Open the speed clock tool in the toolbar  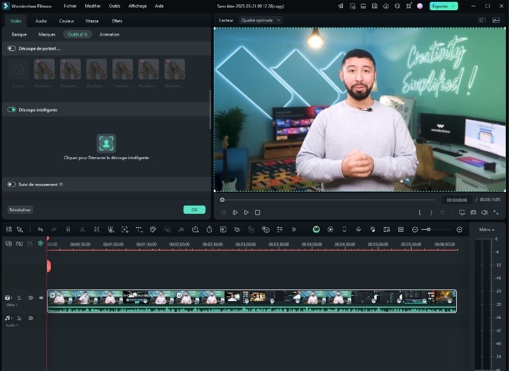[x=195, y=230]
